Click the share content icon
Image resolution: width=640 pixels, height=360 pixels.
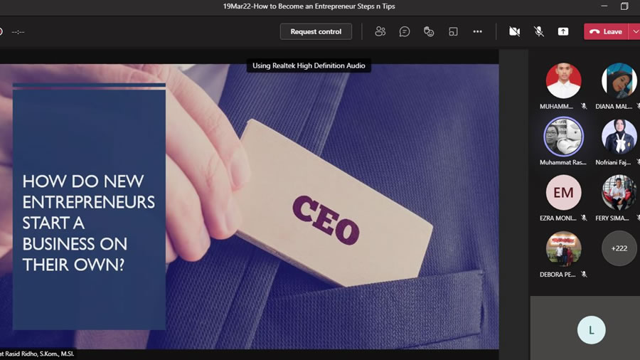tap(563, 31)
